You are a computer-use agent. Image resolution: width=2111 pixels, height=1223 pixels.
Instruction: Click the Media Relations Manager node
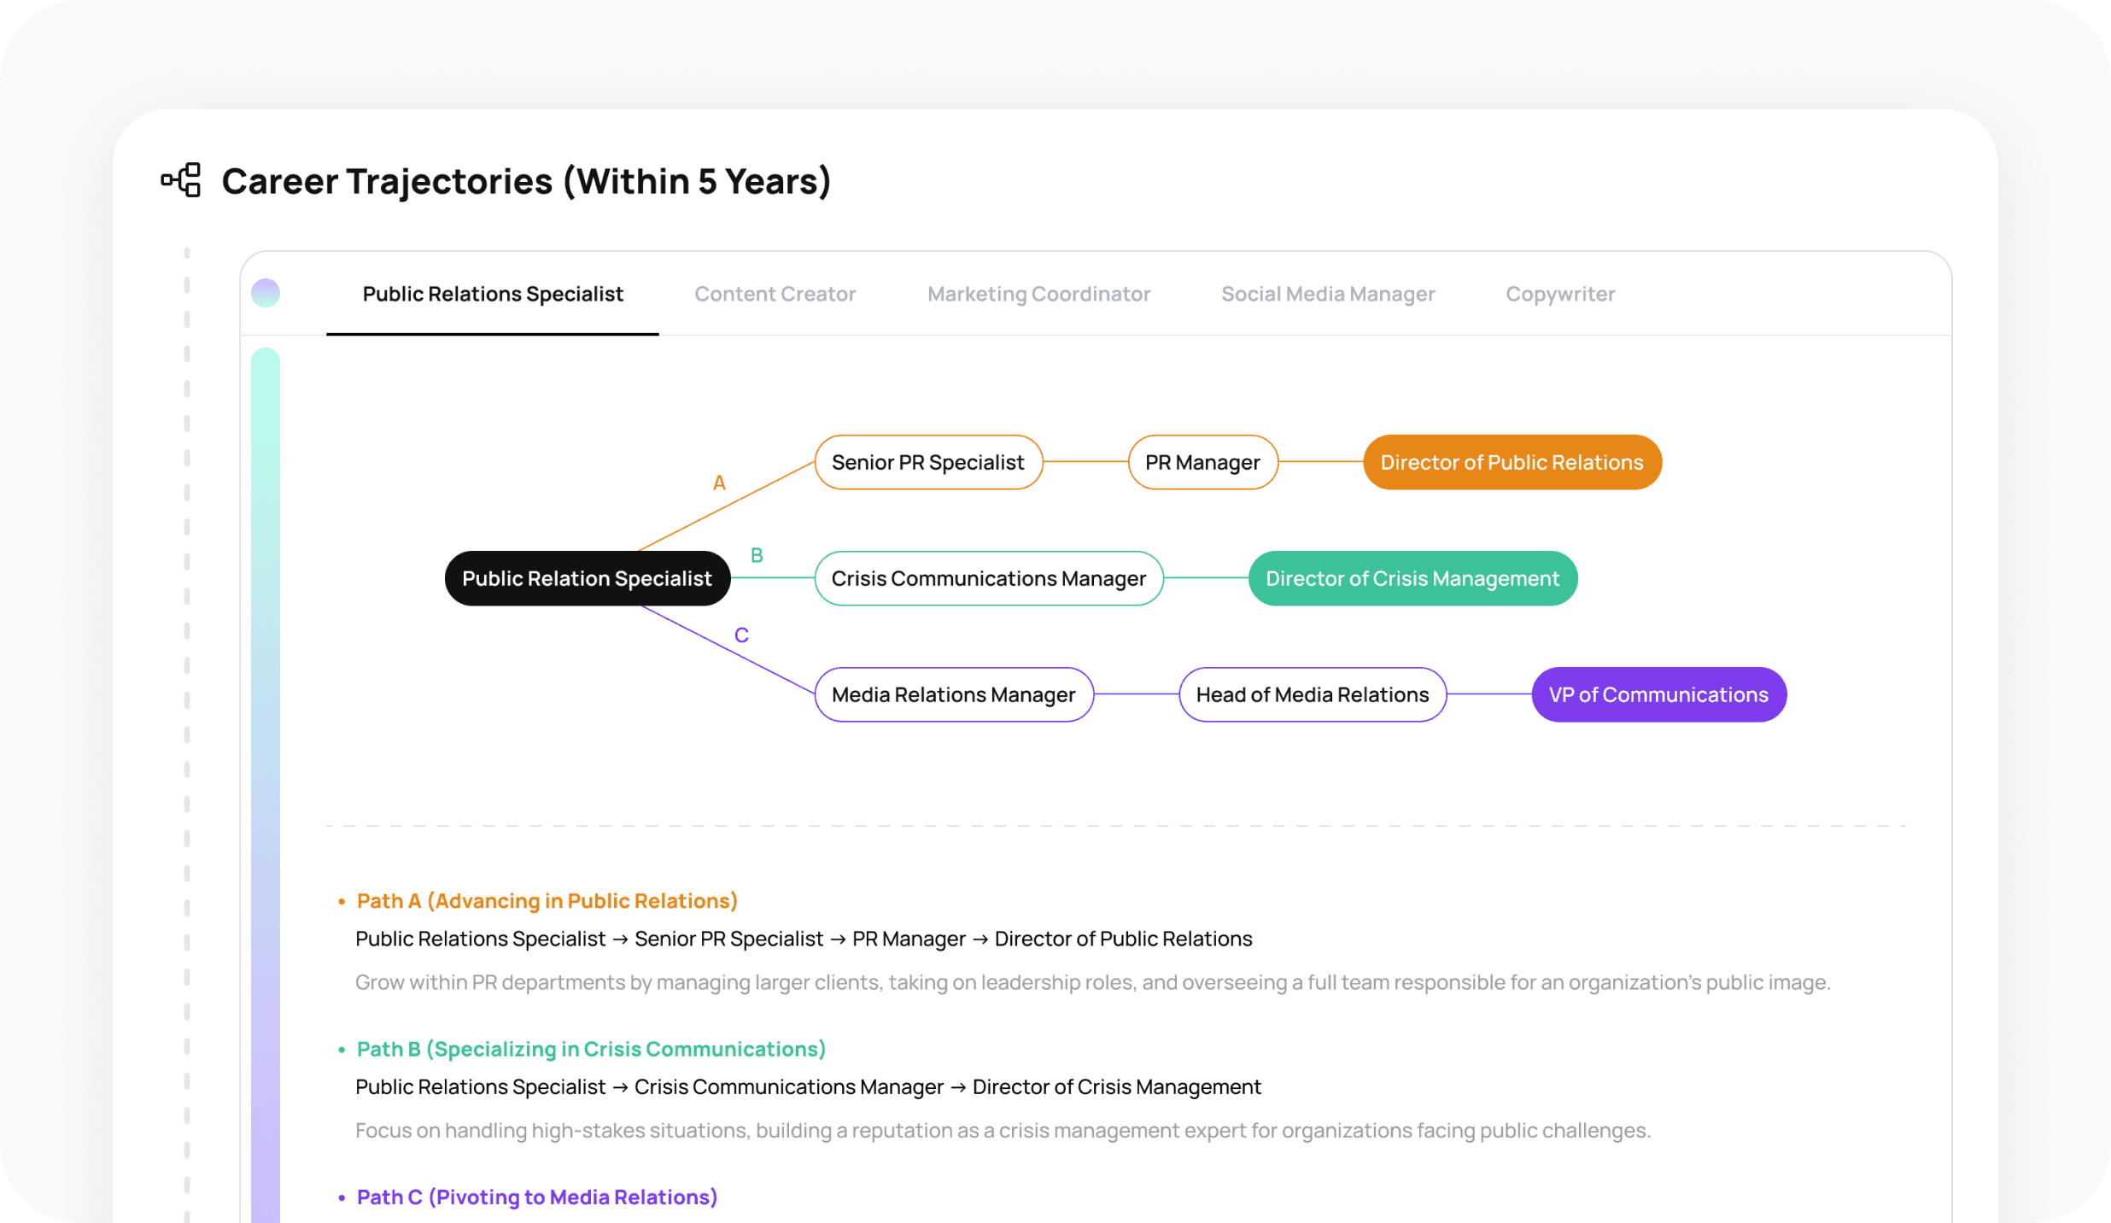point(952,694)
